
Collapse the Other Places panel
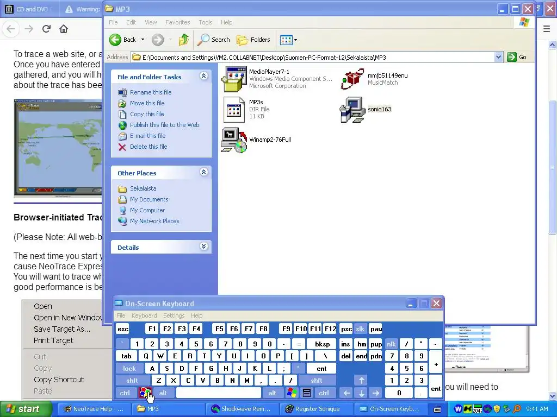(203, 172)
